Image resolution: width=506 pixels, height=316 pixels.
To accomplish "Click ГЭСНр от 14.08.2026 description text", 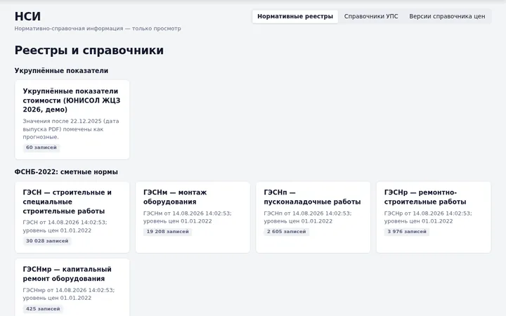I will (428, 217).
